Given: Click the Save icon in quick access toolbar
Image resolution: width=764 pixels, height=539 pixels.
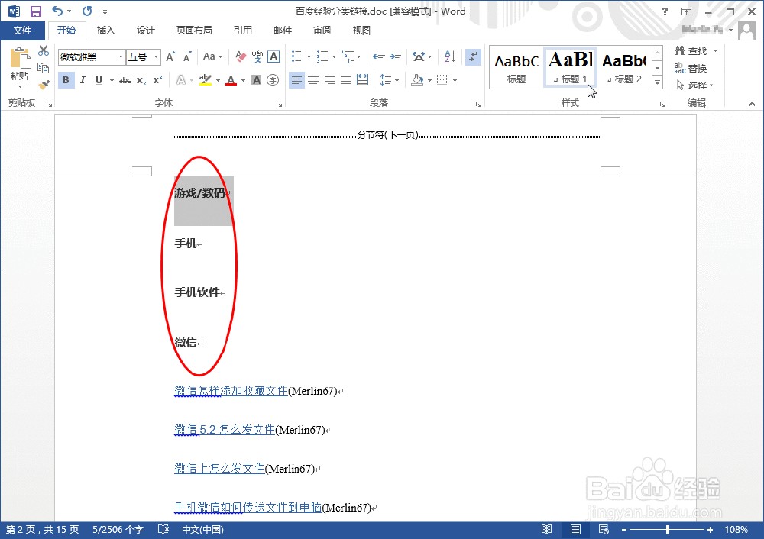Looking at the screenshot, I should click(x=36, y=11).
